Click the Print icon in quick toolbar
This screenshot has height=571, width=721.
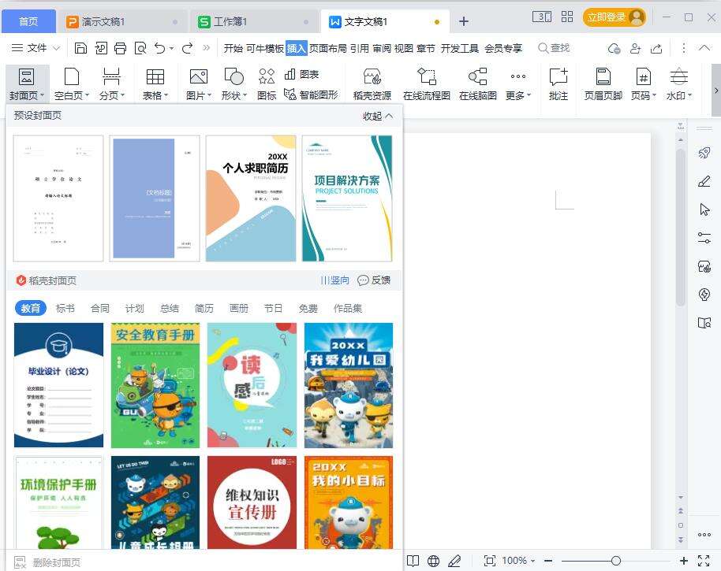coord(120,48)
